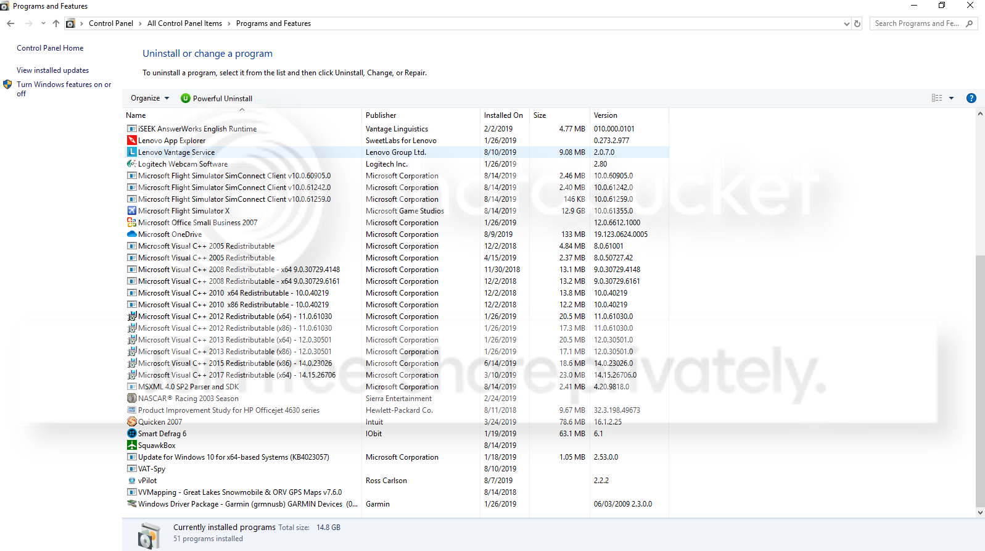Open the view options dropdown arrow
This screenshot has width=985, height=551.
click(x=951, y=98)
